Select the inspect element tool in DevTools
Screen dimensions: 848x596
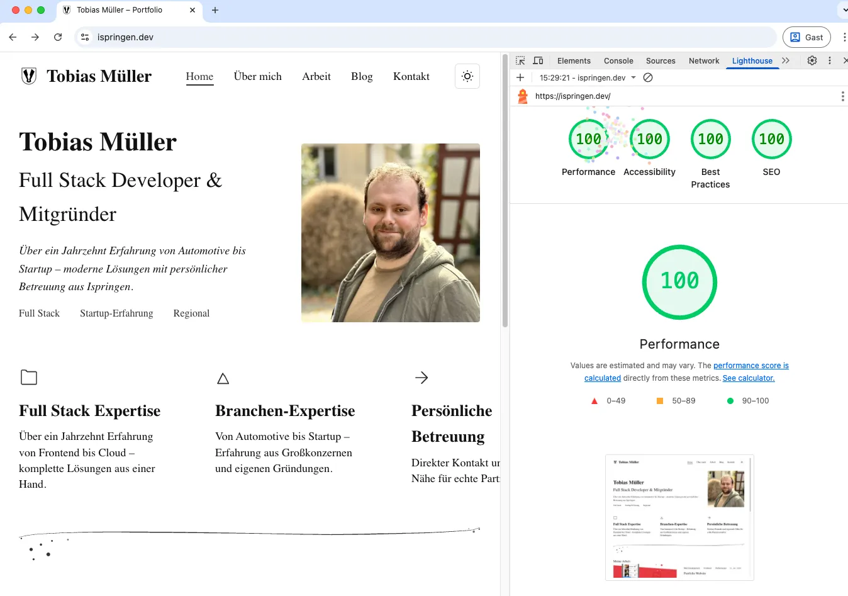point(520,60)
